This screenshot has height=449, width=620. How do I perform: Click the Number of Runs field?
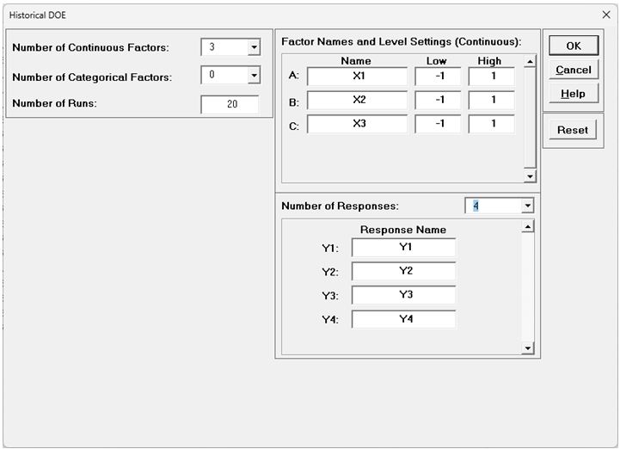click(230, 105)
